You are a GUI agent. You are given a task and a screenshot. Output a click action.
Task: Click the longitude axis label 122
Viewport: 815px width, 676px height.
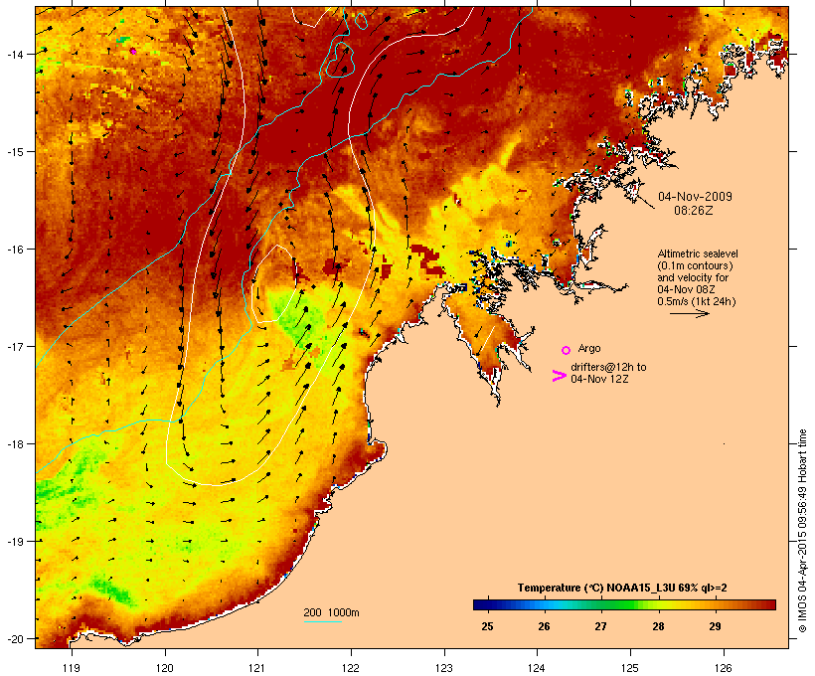[x=351, y=668]
